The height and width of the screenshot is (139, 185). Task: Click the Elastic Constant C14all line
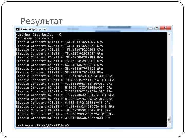[64, 76]
